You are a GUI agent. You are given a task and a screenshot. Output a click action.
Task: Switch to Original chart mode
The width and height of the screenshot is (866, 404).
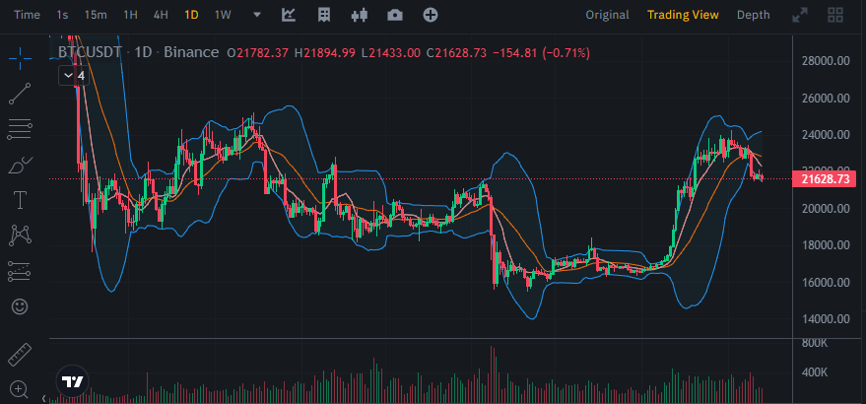[607, 15]
